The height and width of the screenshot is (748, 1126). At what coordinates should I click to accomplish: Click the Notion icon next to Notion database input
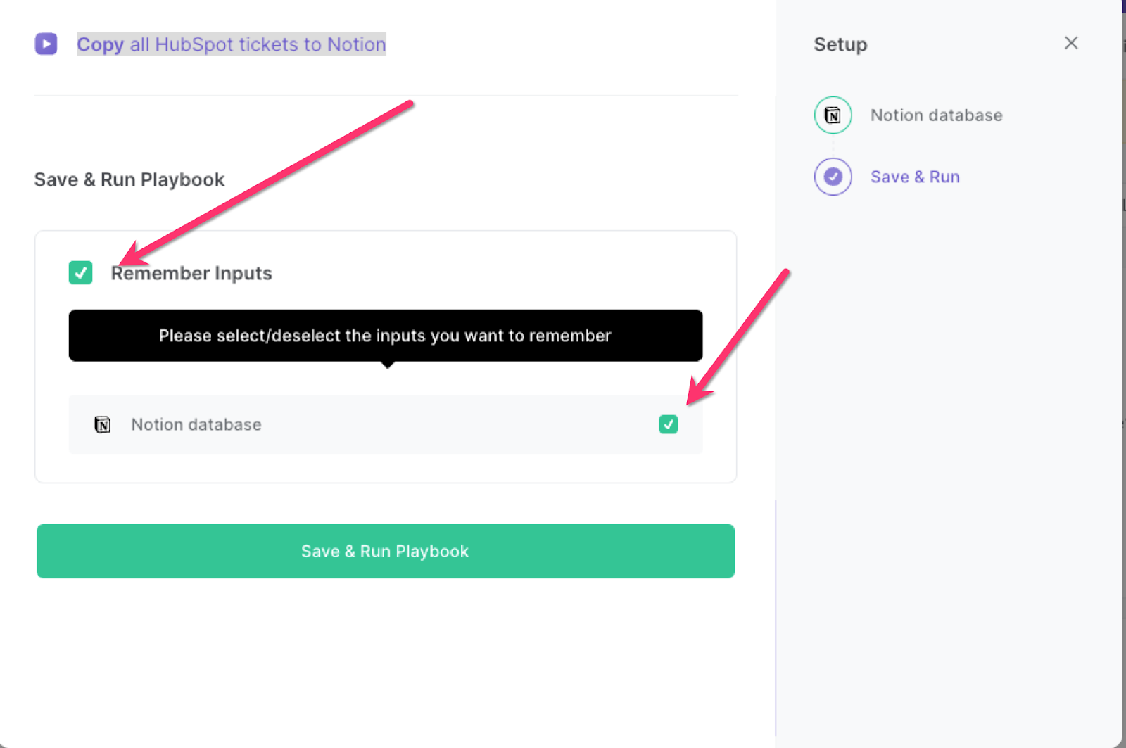102,424
